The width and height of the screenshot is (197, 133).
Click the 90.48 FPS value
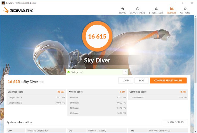pos(61,103)
